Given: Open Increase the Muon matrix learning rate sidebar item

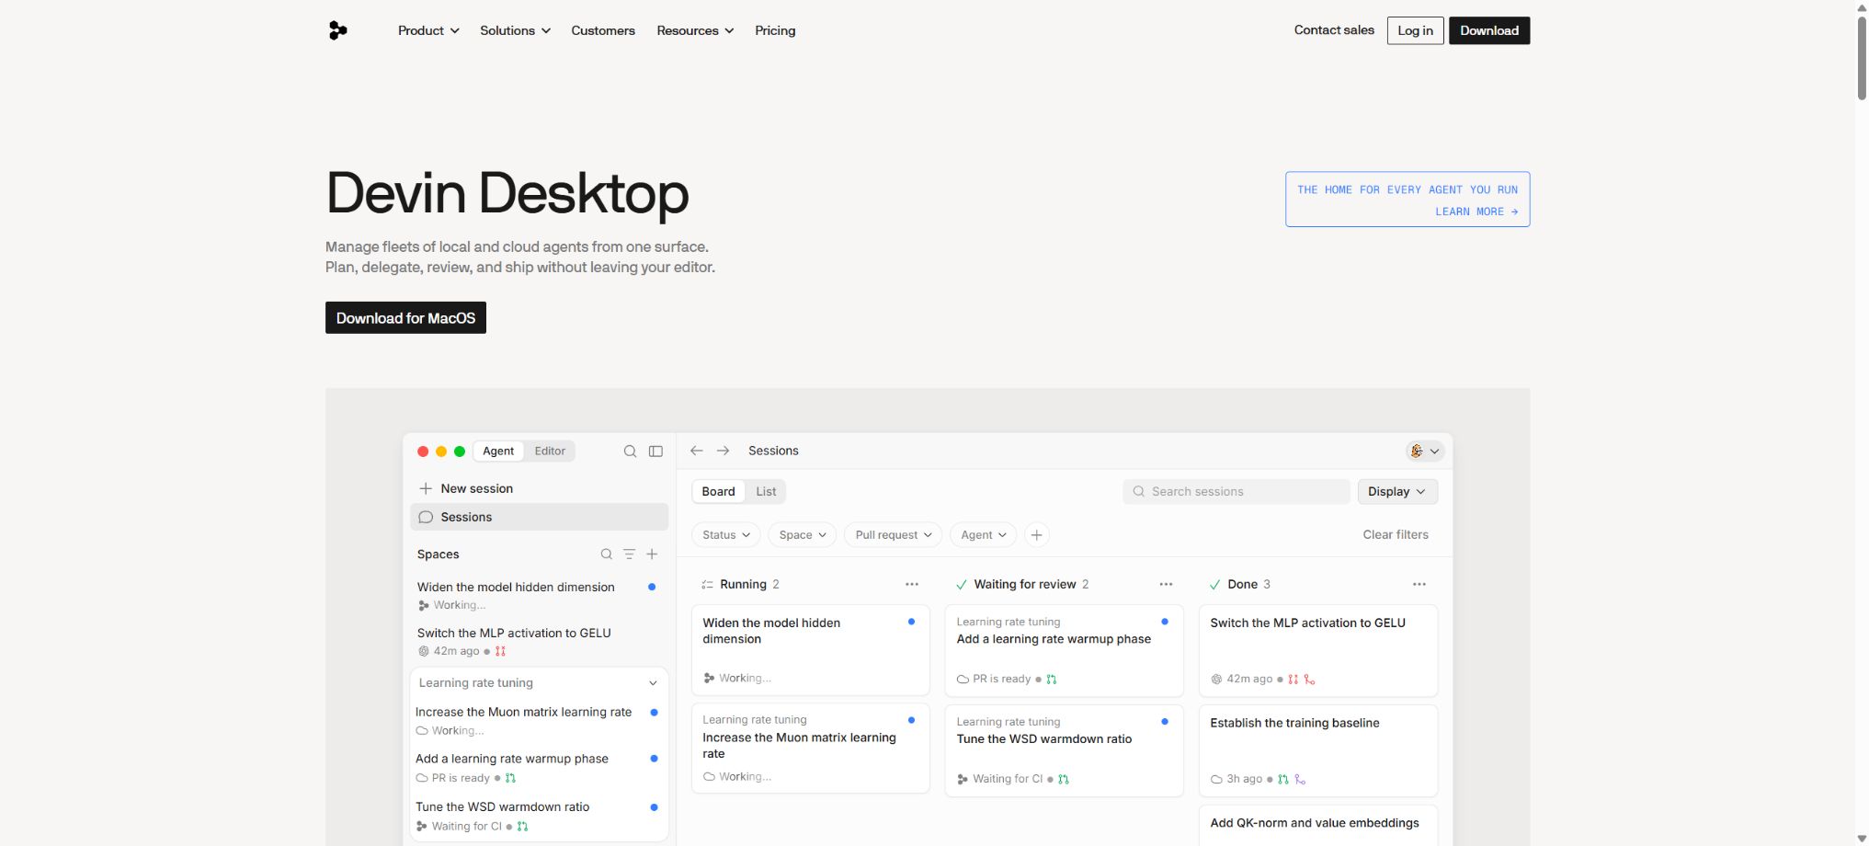Looking at the screenshot, I should pos(539,721).
